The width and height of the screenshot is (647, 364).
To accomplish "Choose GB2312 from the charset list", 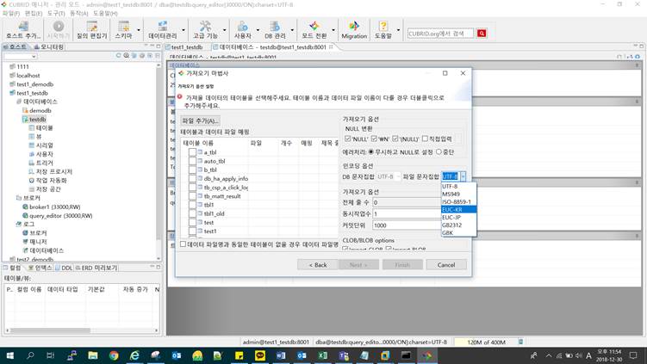I will coord(459,225).
